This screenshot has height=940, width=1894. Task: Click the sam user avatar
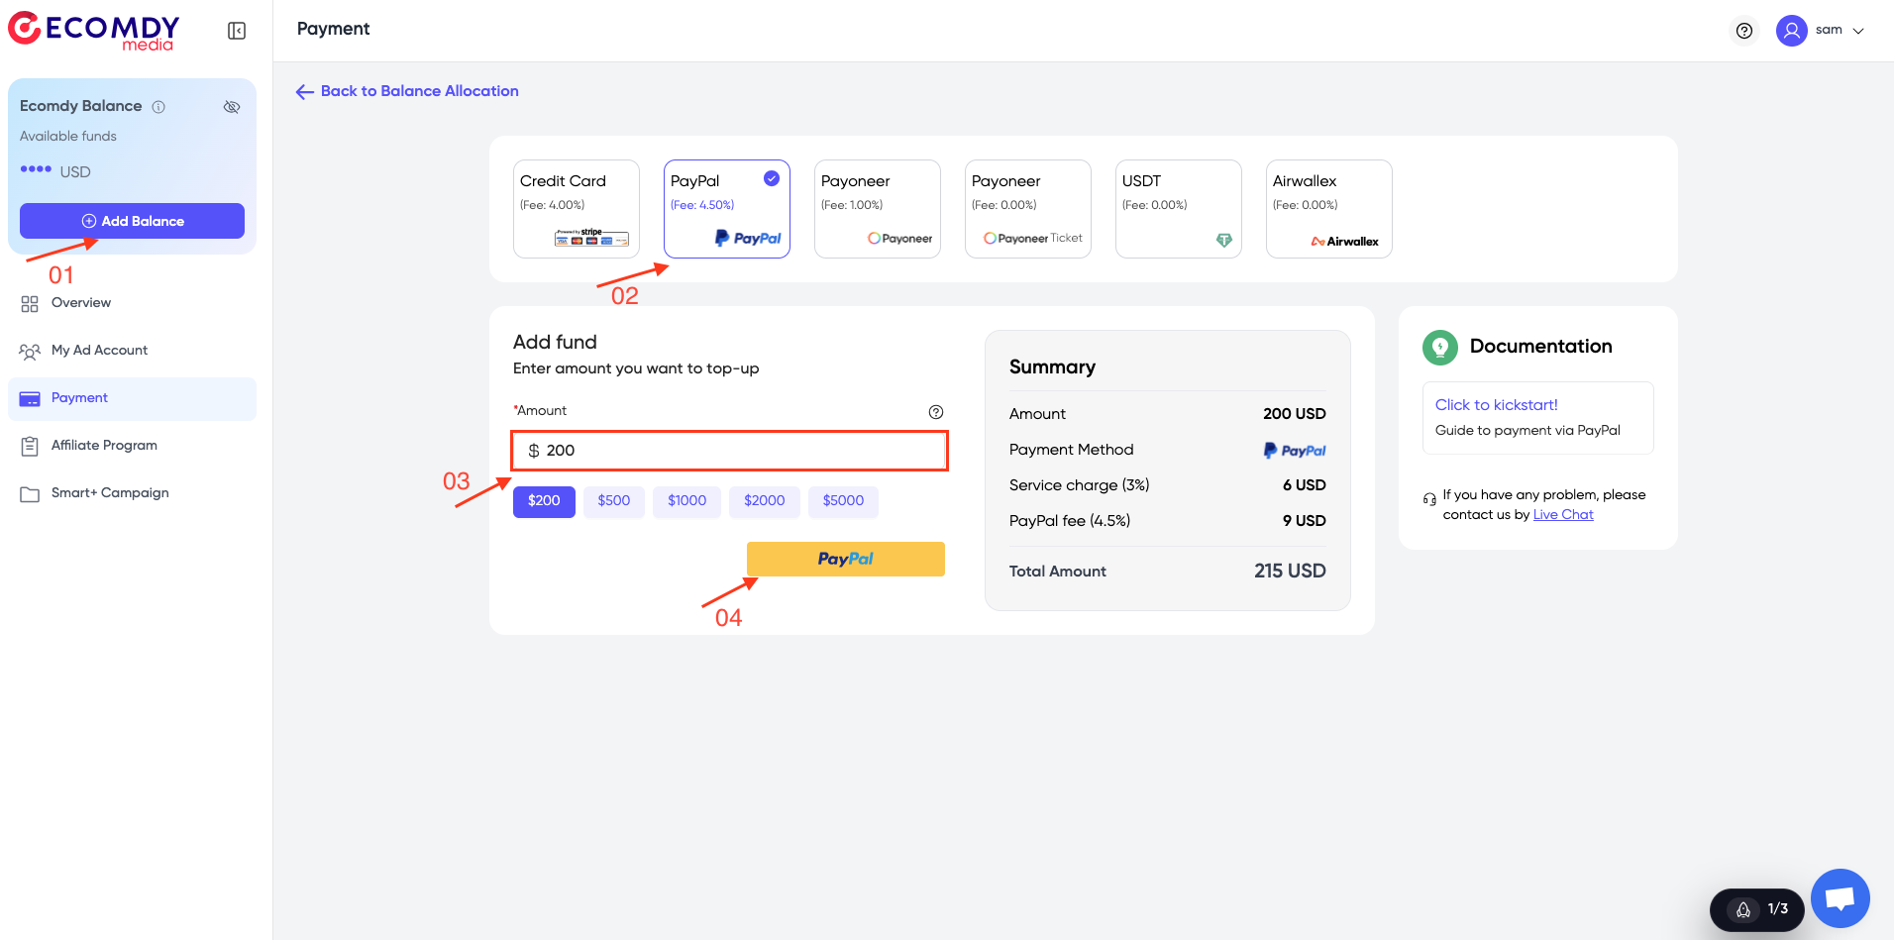[x=1791, y=31]
